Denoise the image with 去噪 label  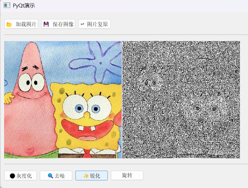[60, 176]
